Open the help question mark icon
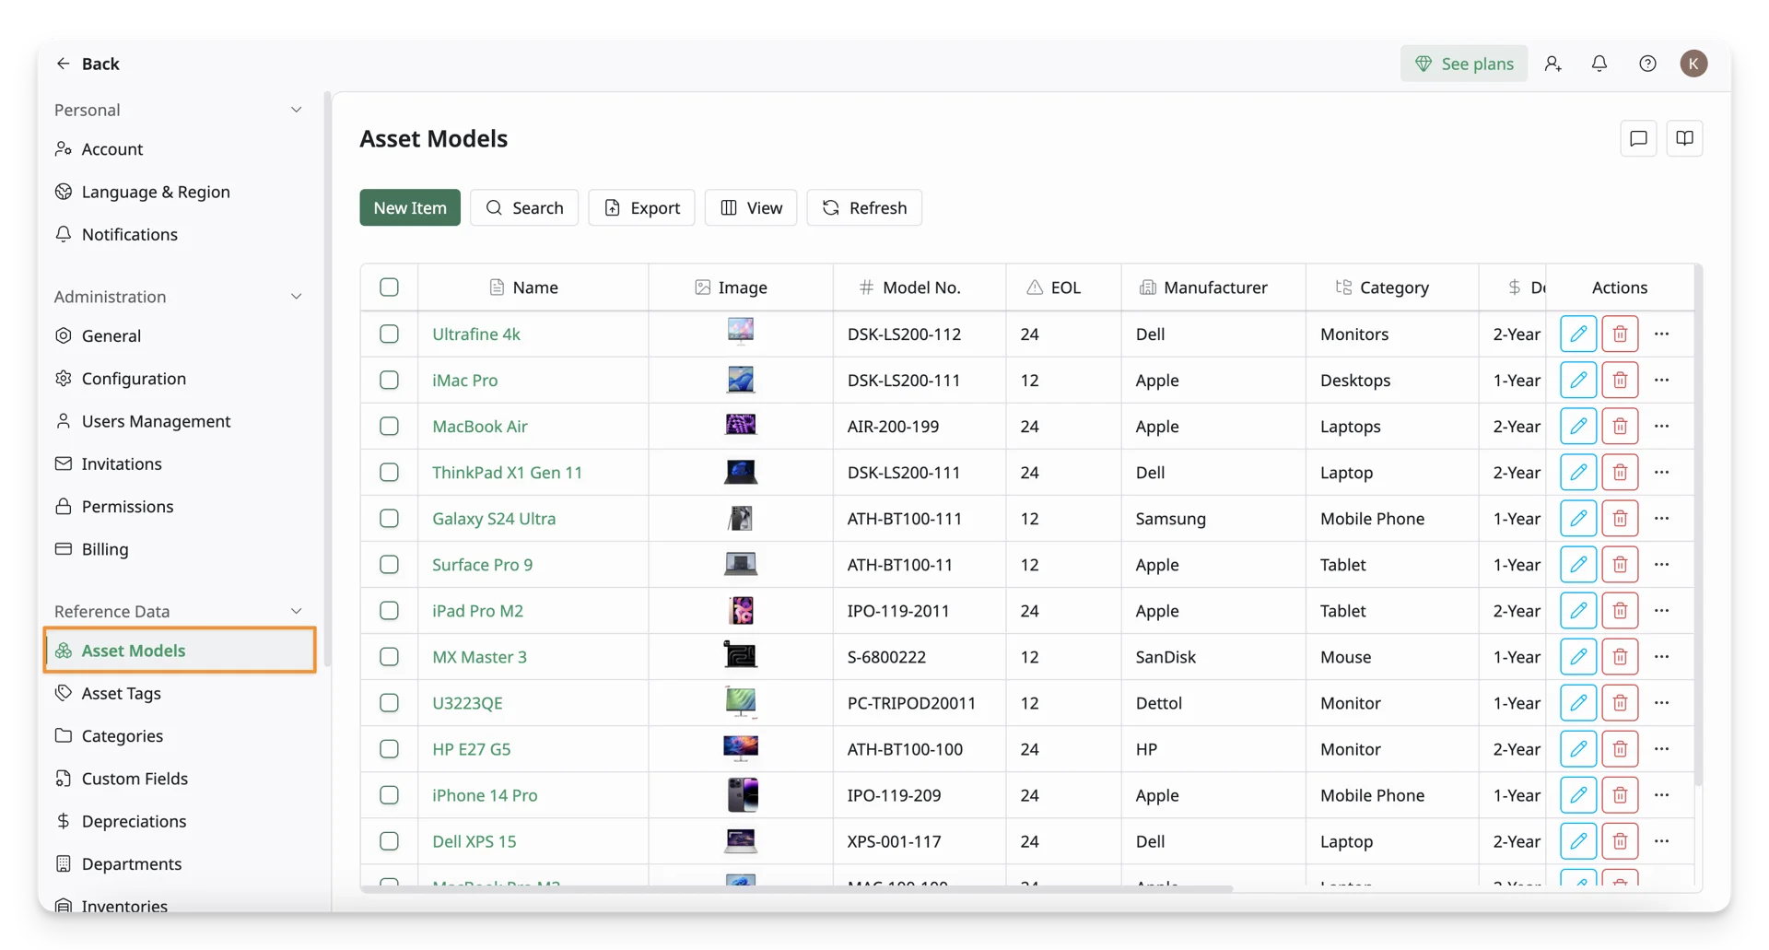This screenshot has width=1769, height=950. [x=1647, y=63]
